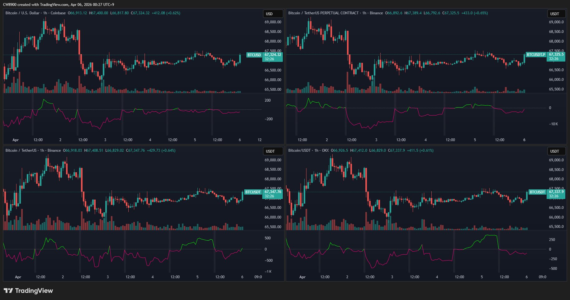Click 69,000.00 on the Coinbase chart price axis
This screenshot has width=570, height=300.
pyautogui.click(x=273, y=22)
